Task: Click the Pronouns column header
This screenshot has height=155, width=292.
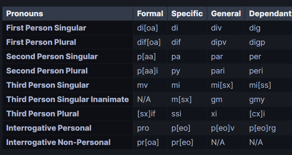Action: pyautogui.click(x=25, y=14)
